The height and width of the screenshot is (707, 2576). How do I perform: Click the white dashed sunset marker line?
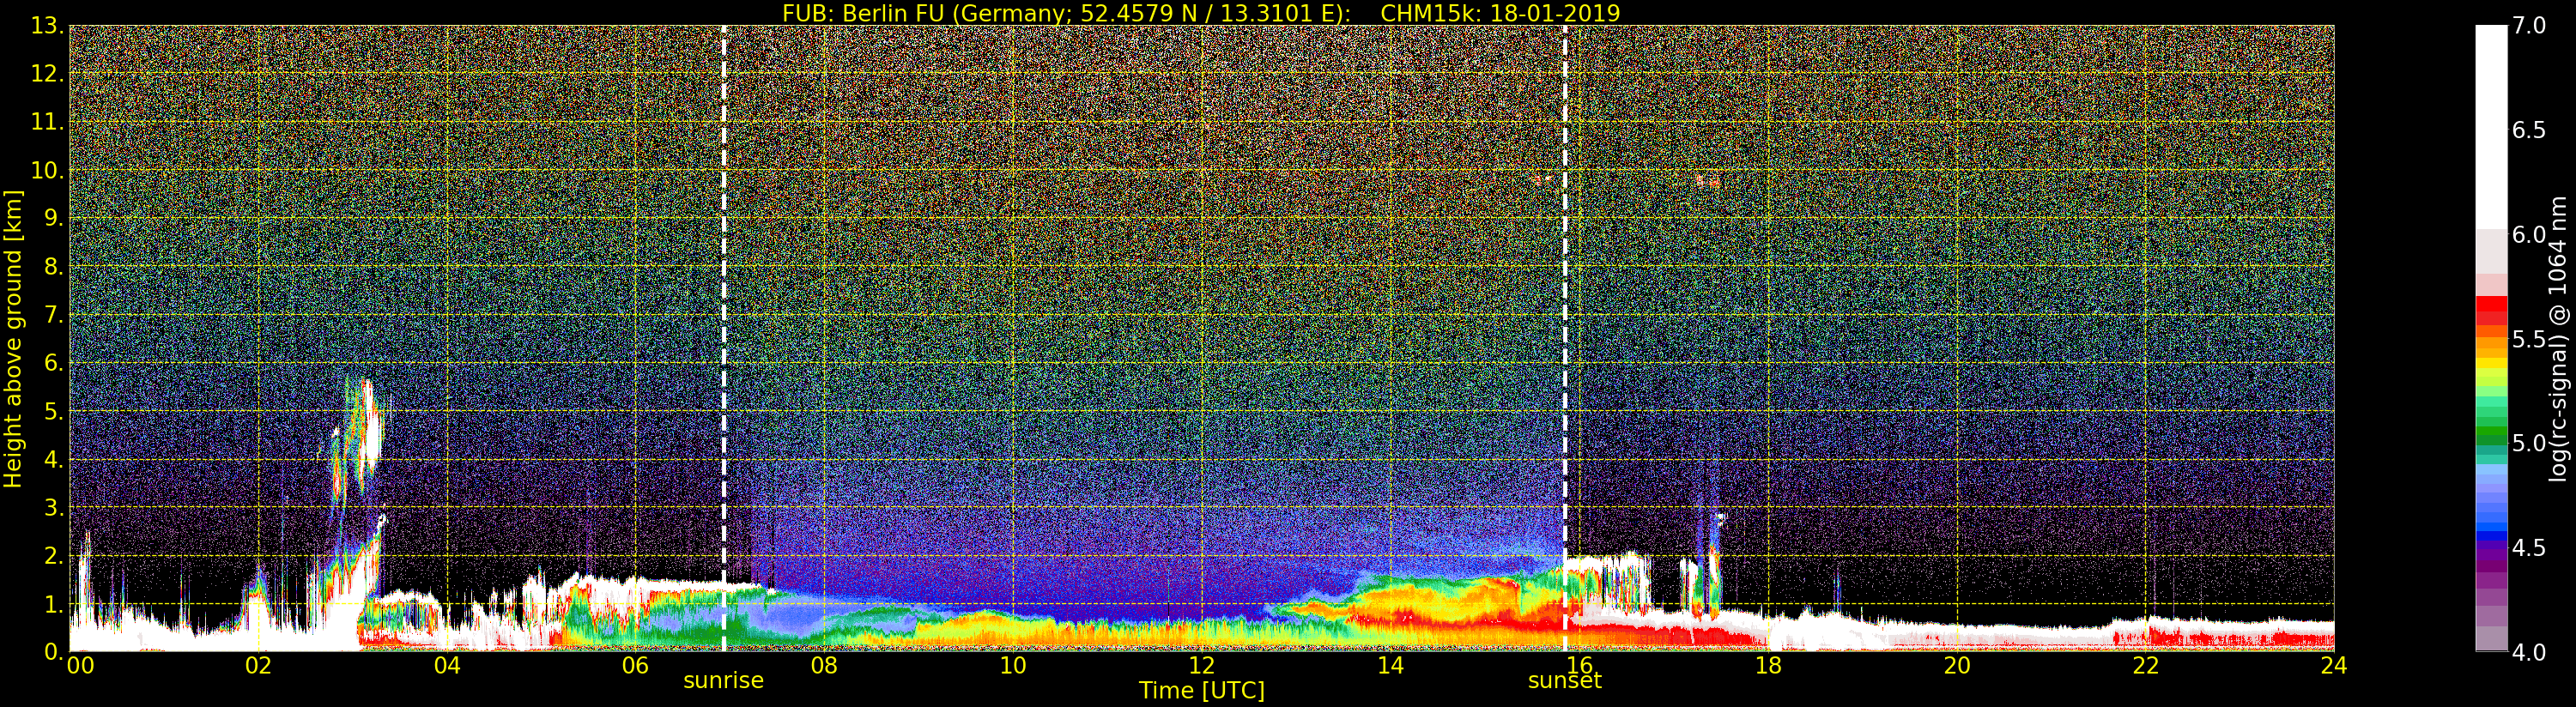[1565, 338]
